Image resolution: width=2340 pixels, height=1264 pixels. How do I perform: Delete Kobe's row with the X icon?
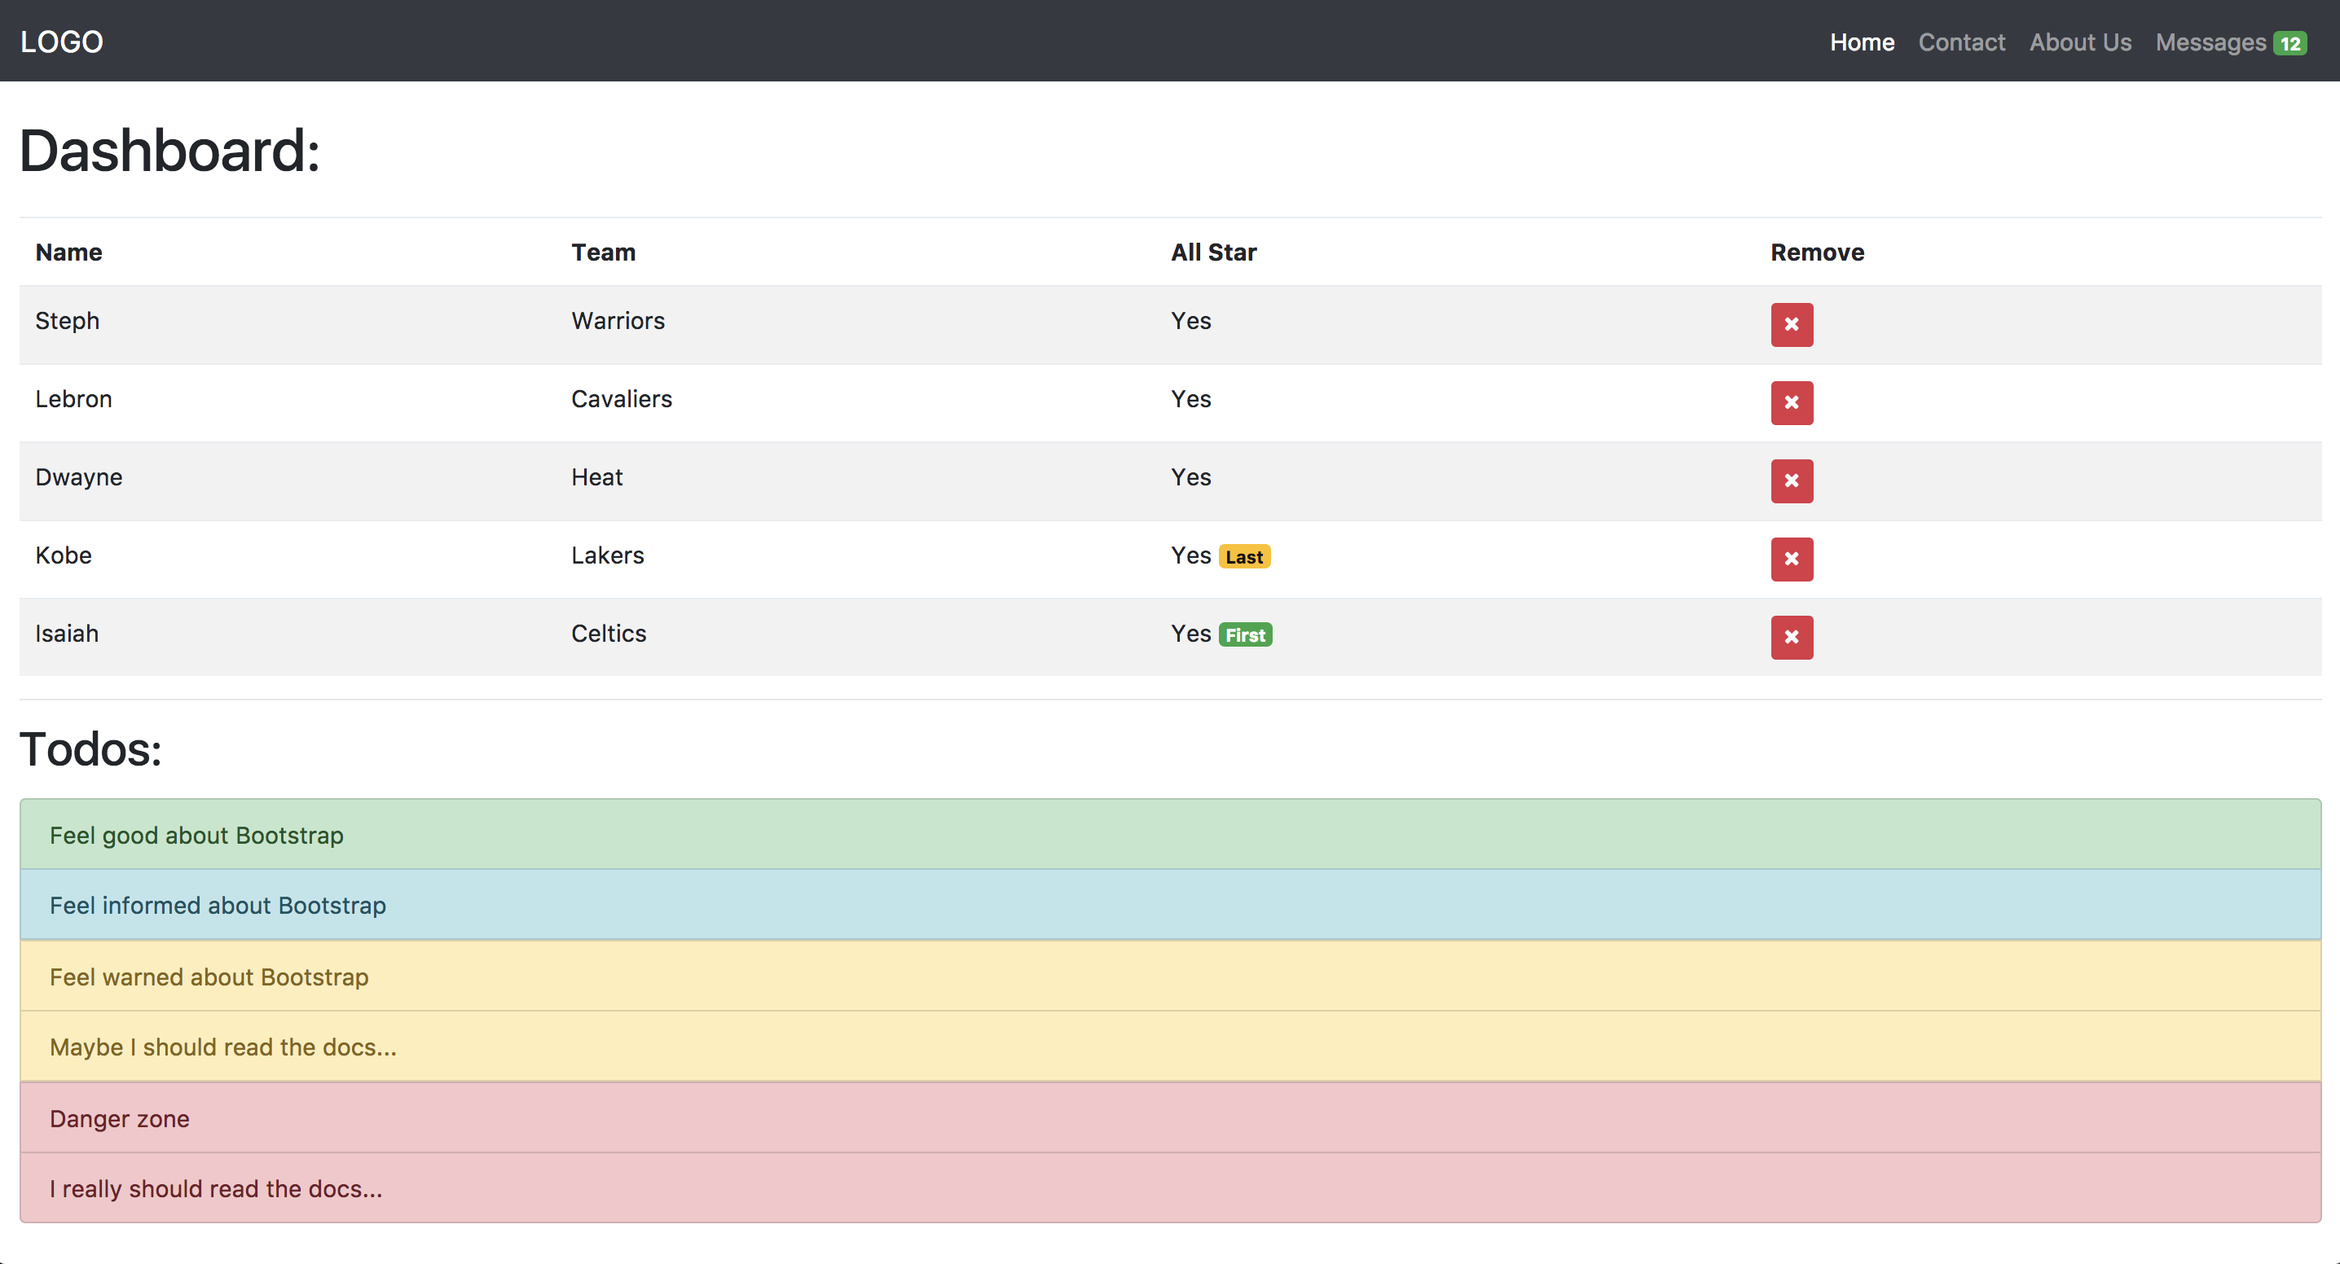coord(1790,560)
